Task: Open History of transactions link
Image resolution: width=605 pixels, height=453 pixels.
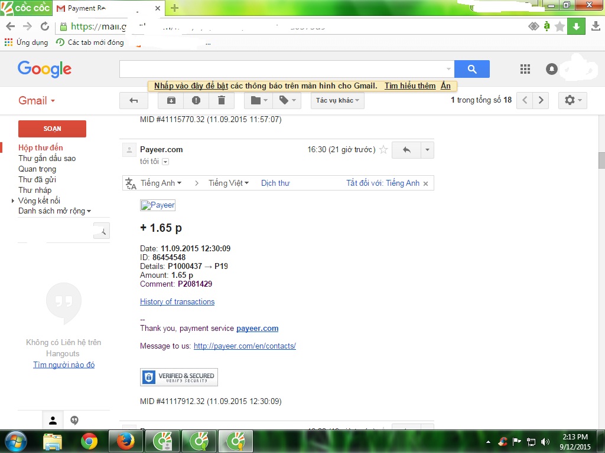Action: click(x=177, y=301)
